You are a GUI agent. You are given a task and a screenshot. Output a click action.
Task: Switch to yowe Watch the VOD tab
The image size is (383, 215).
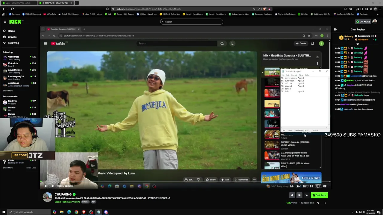pyautogui.click(x=19, y=3)
